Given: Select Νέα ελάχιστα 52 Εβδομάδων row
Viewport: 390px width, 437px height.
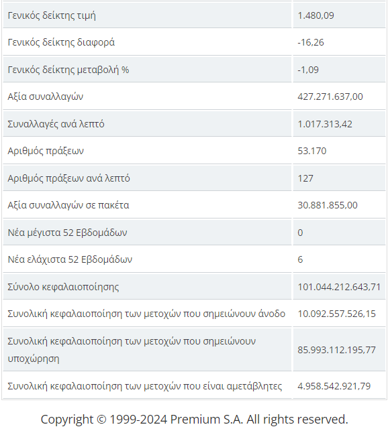Looking at the screenshot, I should coord(194,259).
